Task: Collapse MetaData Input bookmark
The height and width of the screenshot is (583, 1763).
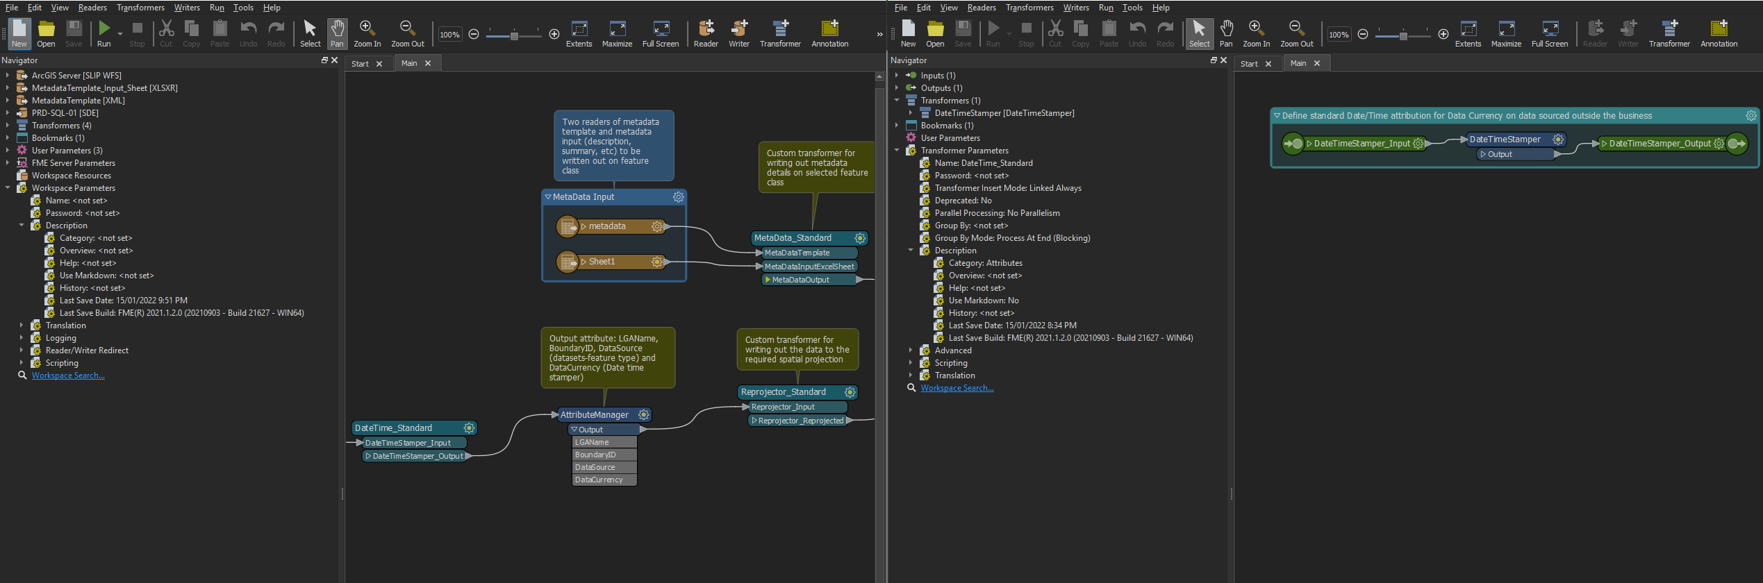Action: click(x=548, y=197)
